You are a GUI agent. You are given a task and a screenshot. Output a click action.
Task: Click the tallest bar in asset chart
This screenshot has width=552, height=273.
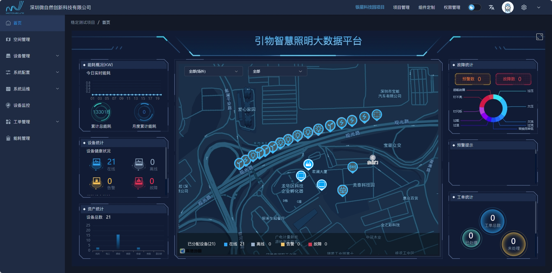118,242
